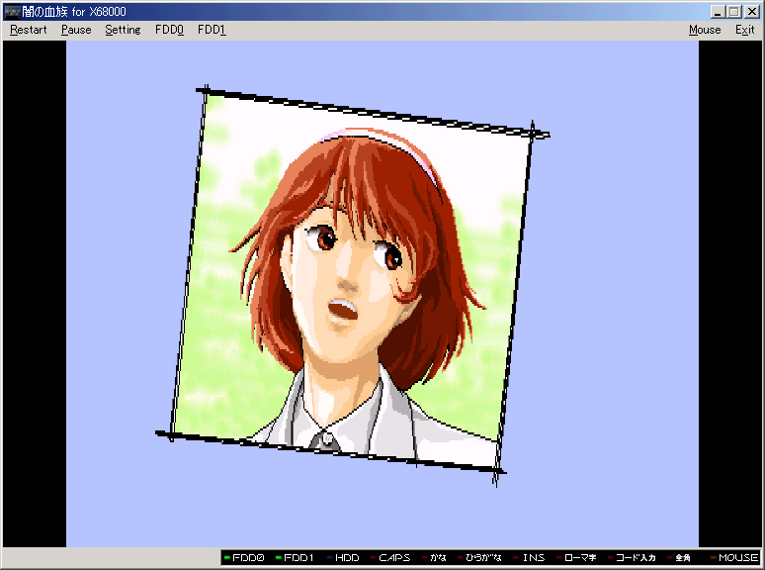Toggle the CAPS lock indicator
765x570 pixels.
pos(389,558)
